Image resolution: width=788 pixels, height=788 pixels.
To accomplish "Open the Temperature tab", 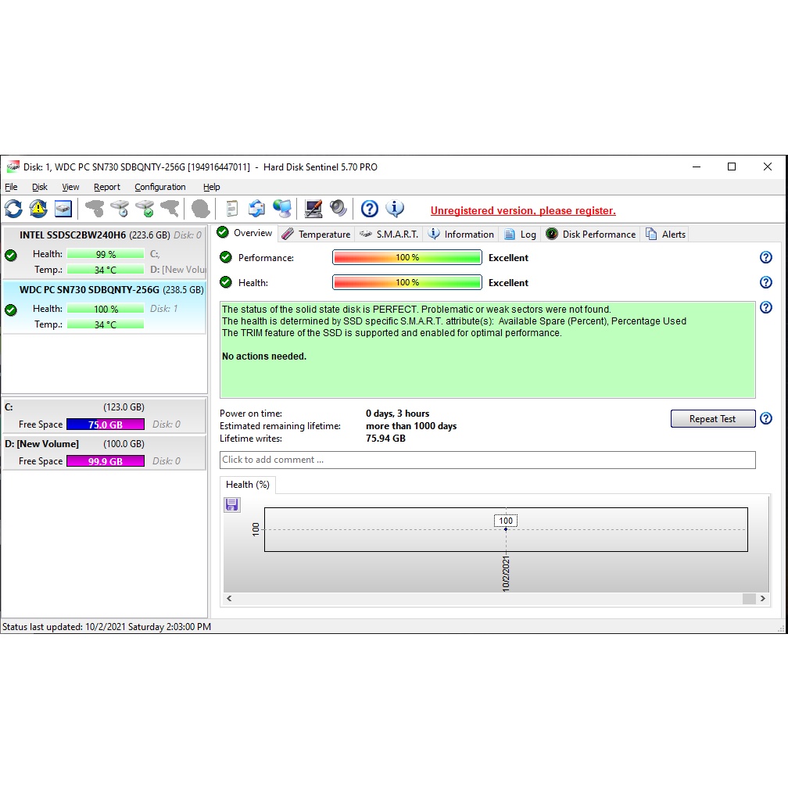I will [316, 235].
